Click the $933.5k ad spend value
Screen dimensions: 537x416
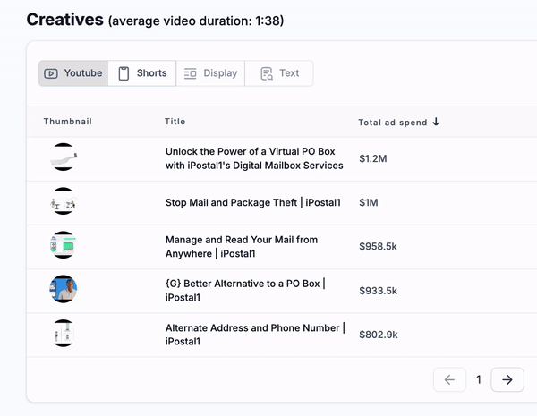[378, 291]
